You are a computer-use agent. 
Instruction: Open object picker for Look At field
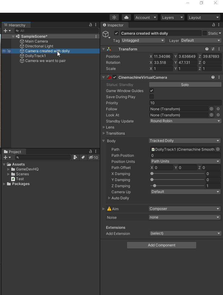211,115
